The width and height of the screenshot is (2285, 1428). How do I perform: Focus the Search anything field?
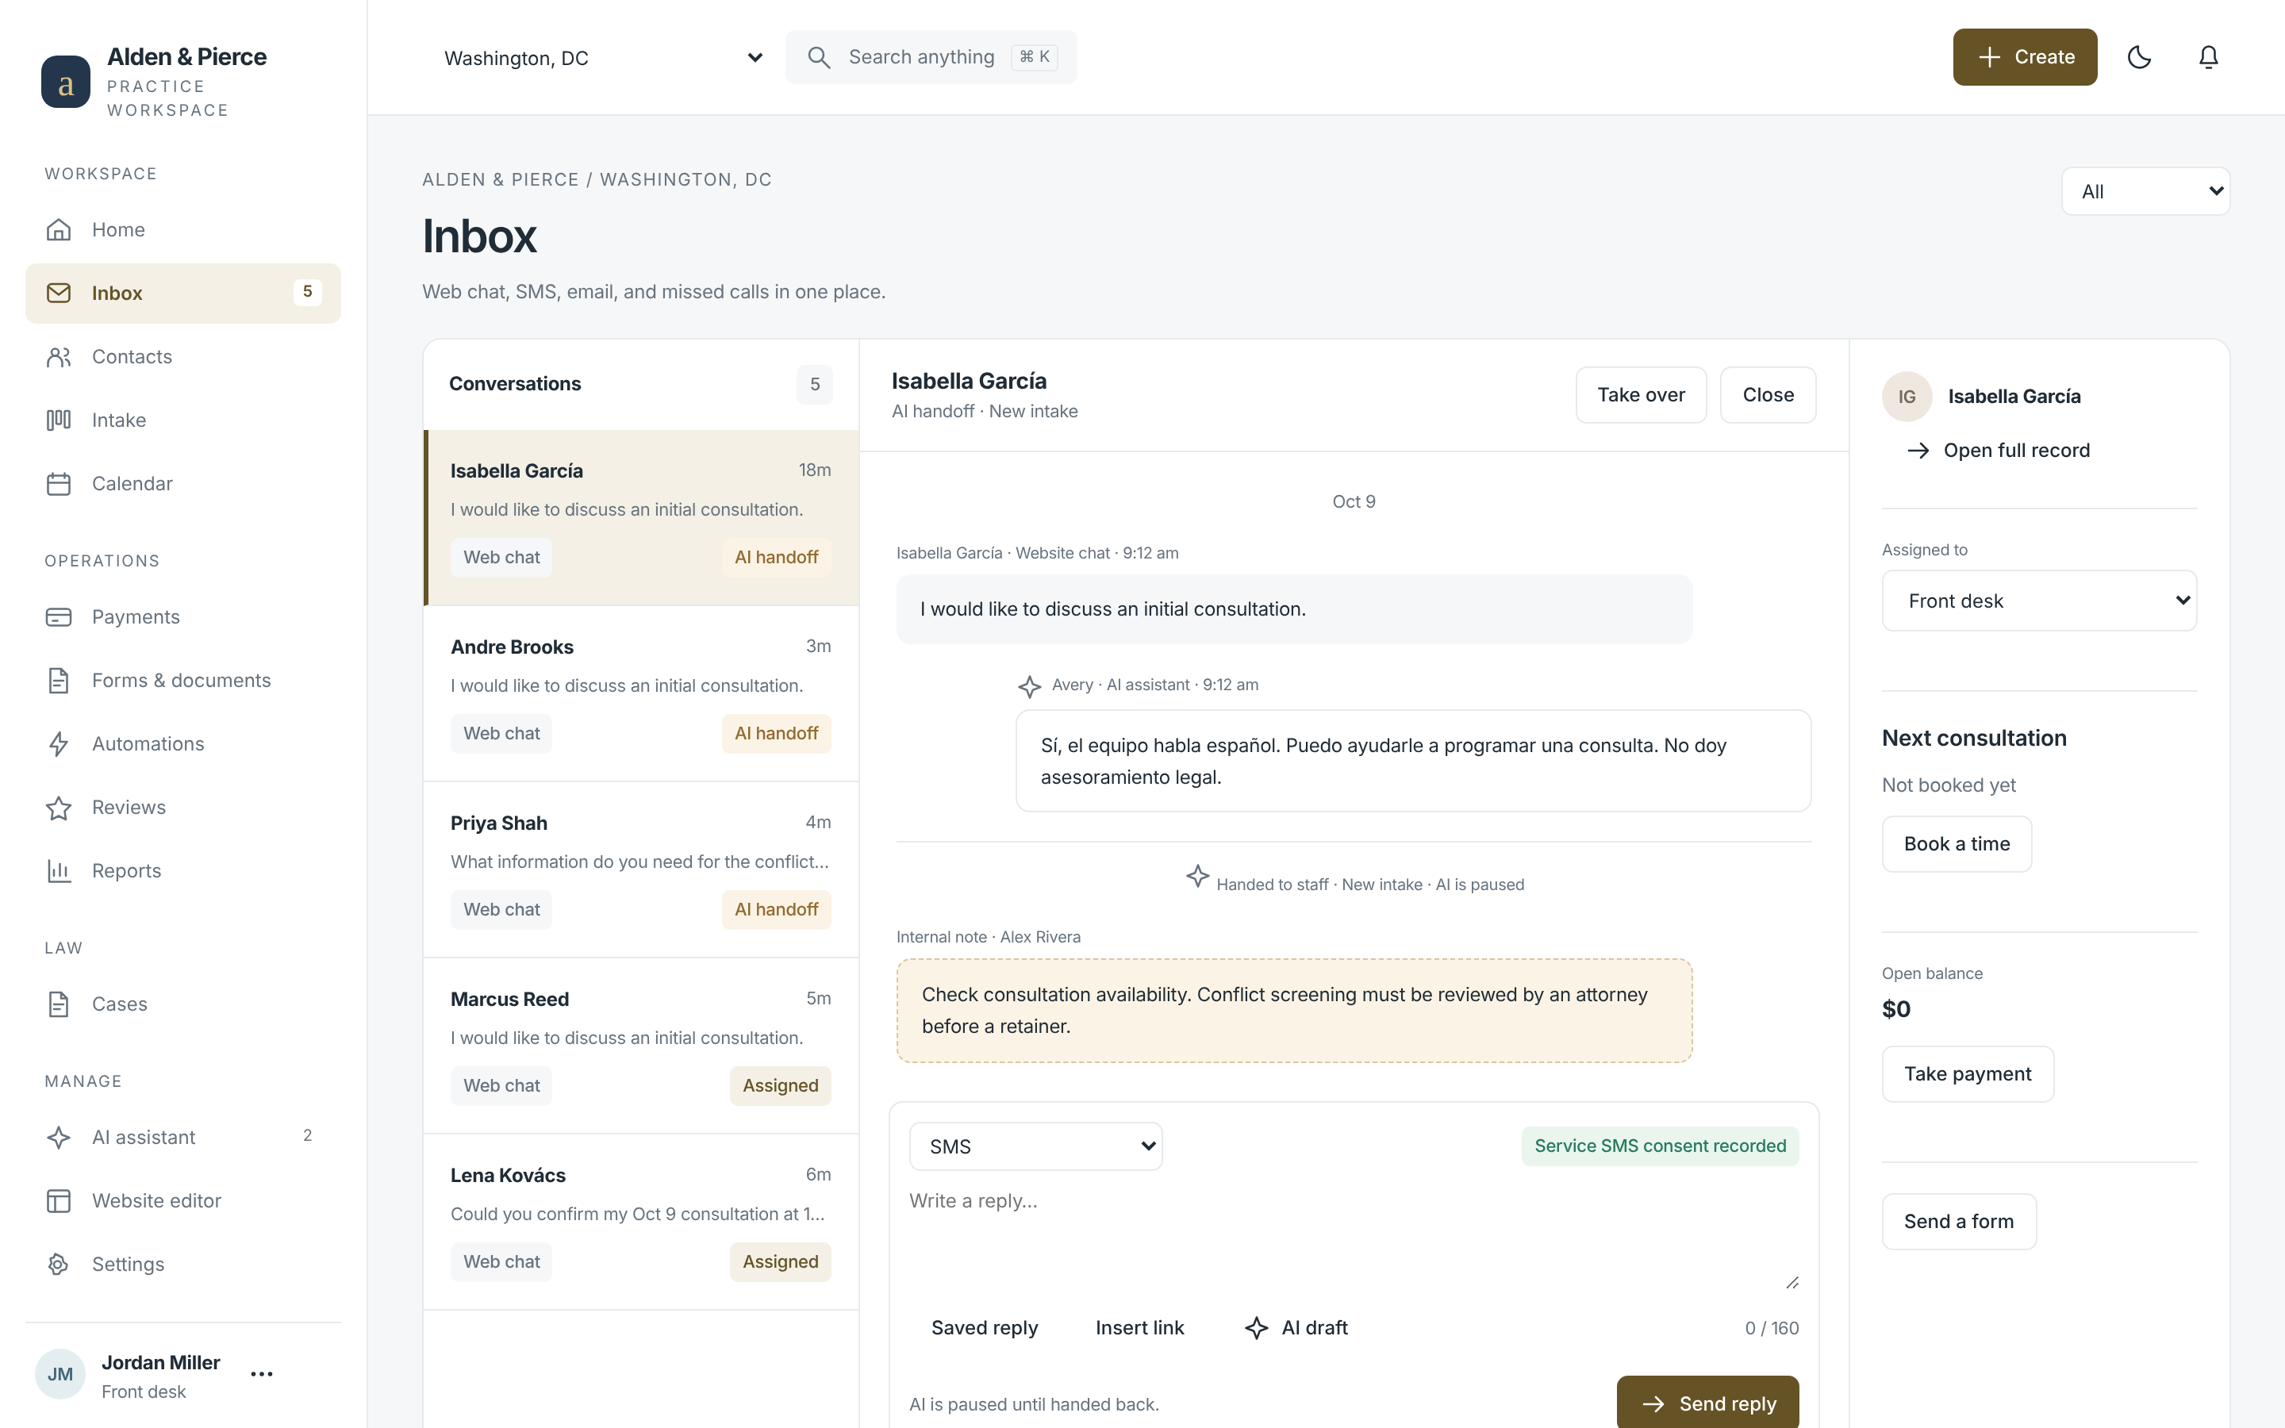[x=931, y=56]
